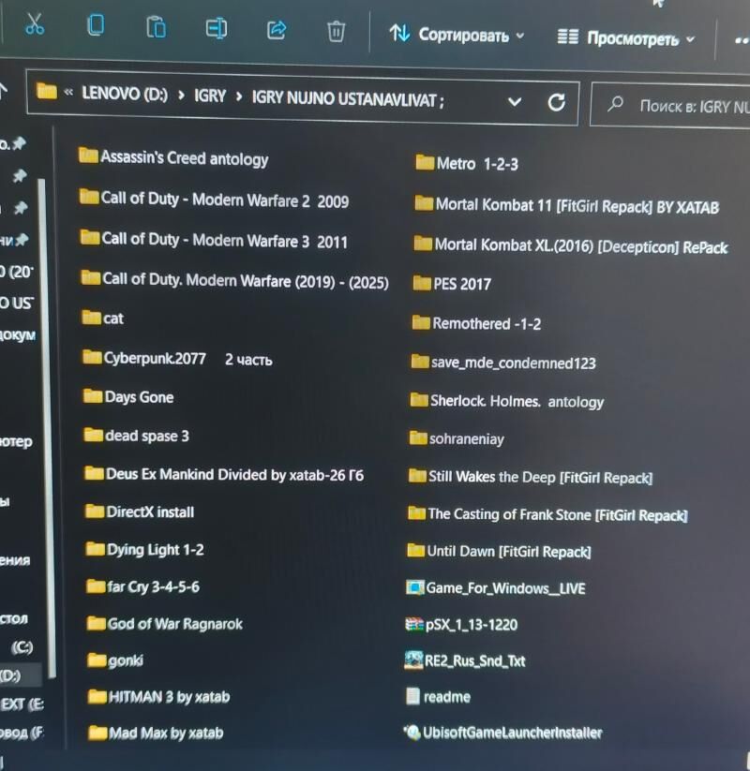Select the Mad Max by xatab folder
750x771 pixels.
point(156,733)
